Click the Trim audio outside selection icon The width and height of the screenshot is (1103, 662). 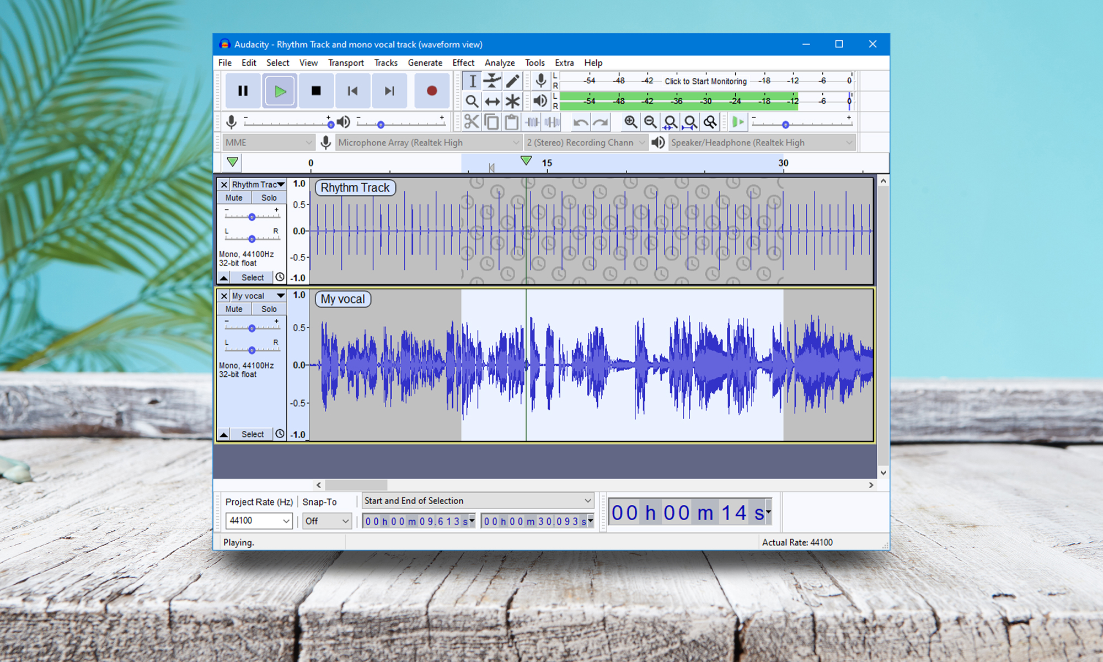click(x=531, y=122)
